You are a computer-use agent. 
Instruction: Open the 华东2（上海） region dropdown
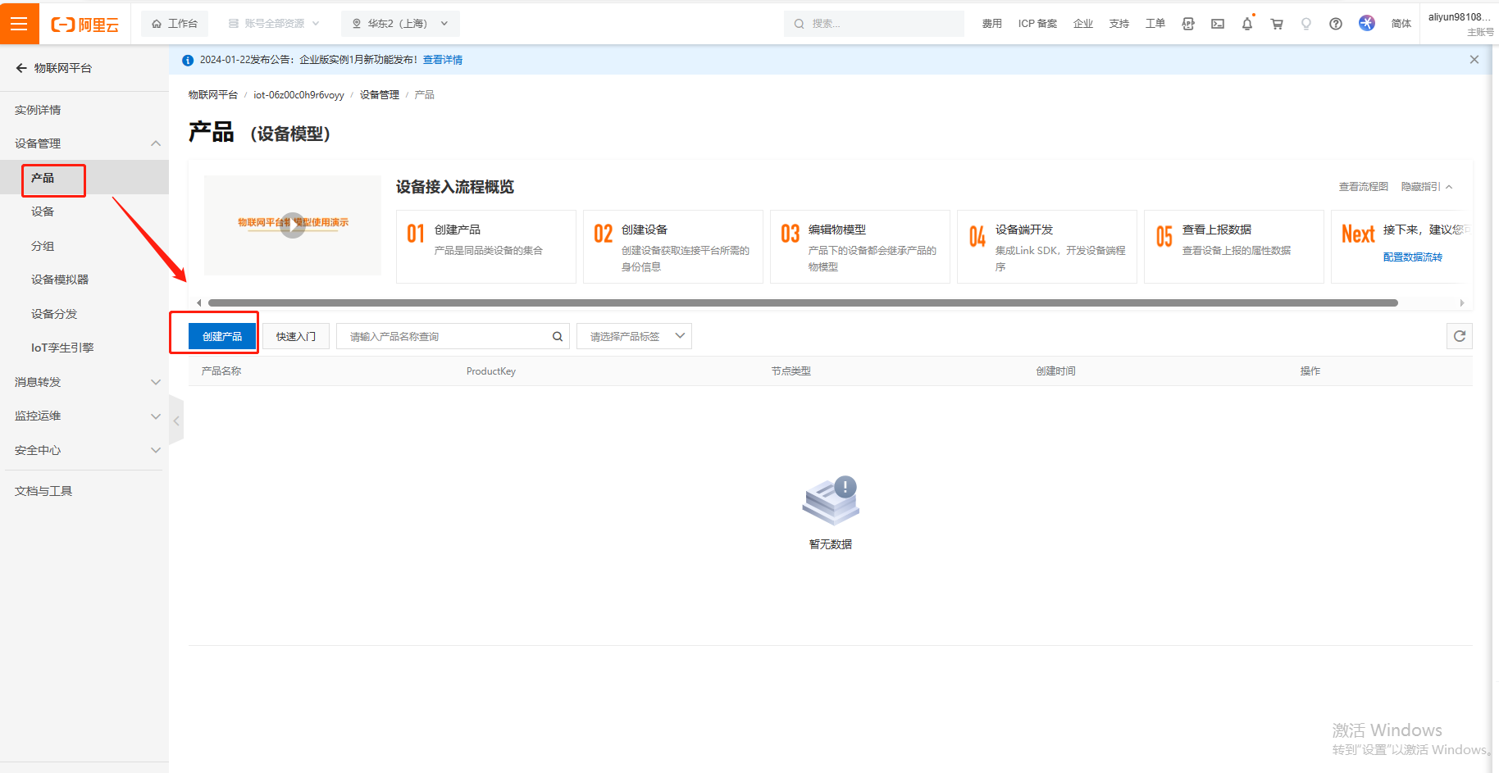point(400,24)
